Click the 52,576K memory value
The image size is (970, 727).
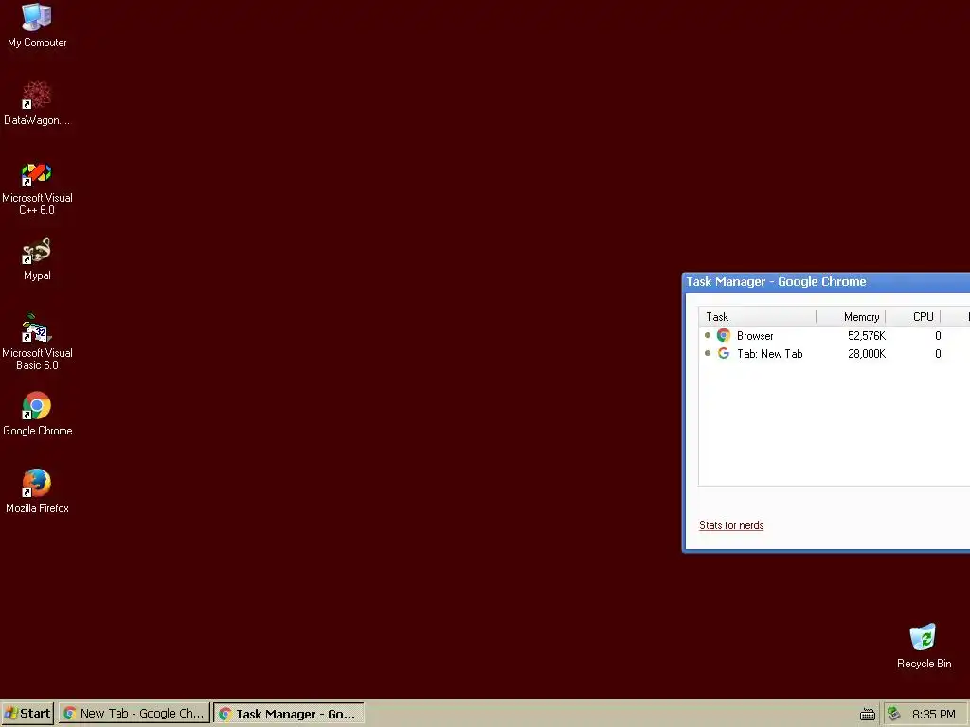tap(867, 336)
